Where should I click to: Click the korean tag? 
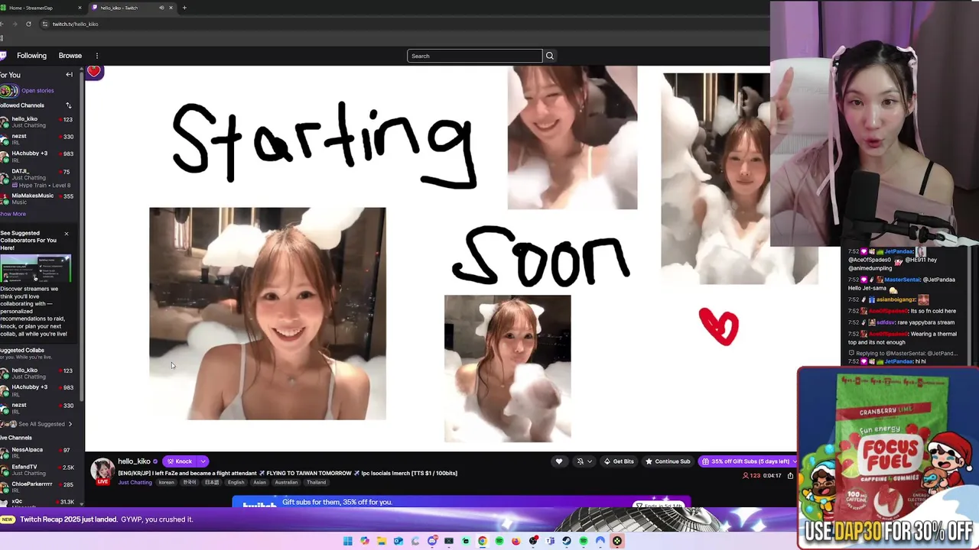(166, 483)
